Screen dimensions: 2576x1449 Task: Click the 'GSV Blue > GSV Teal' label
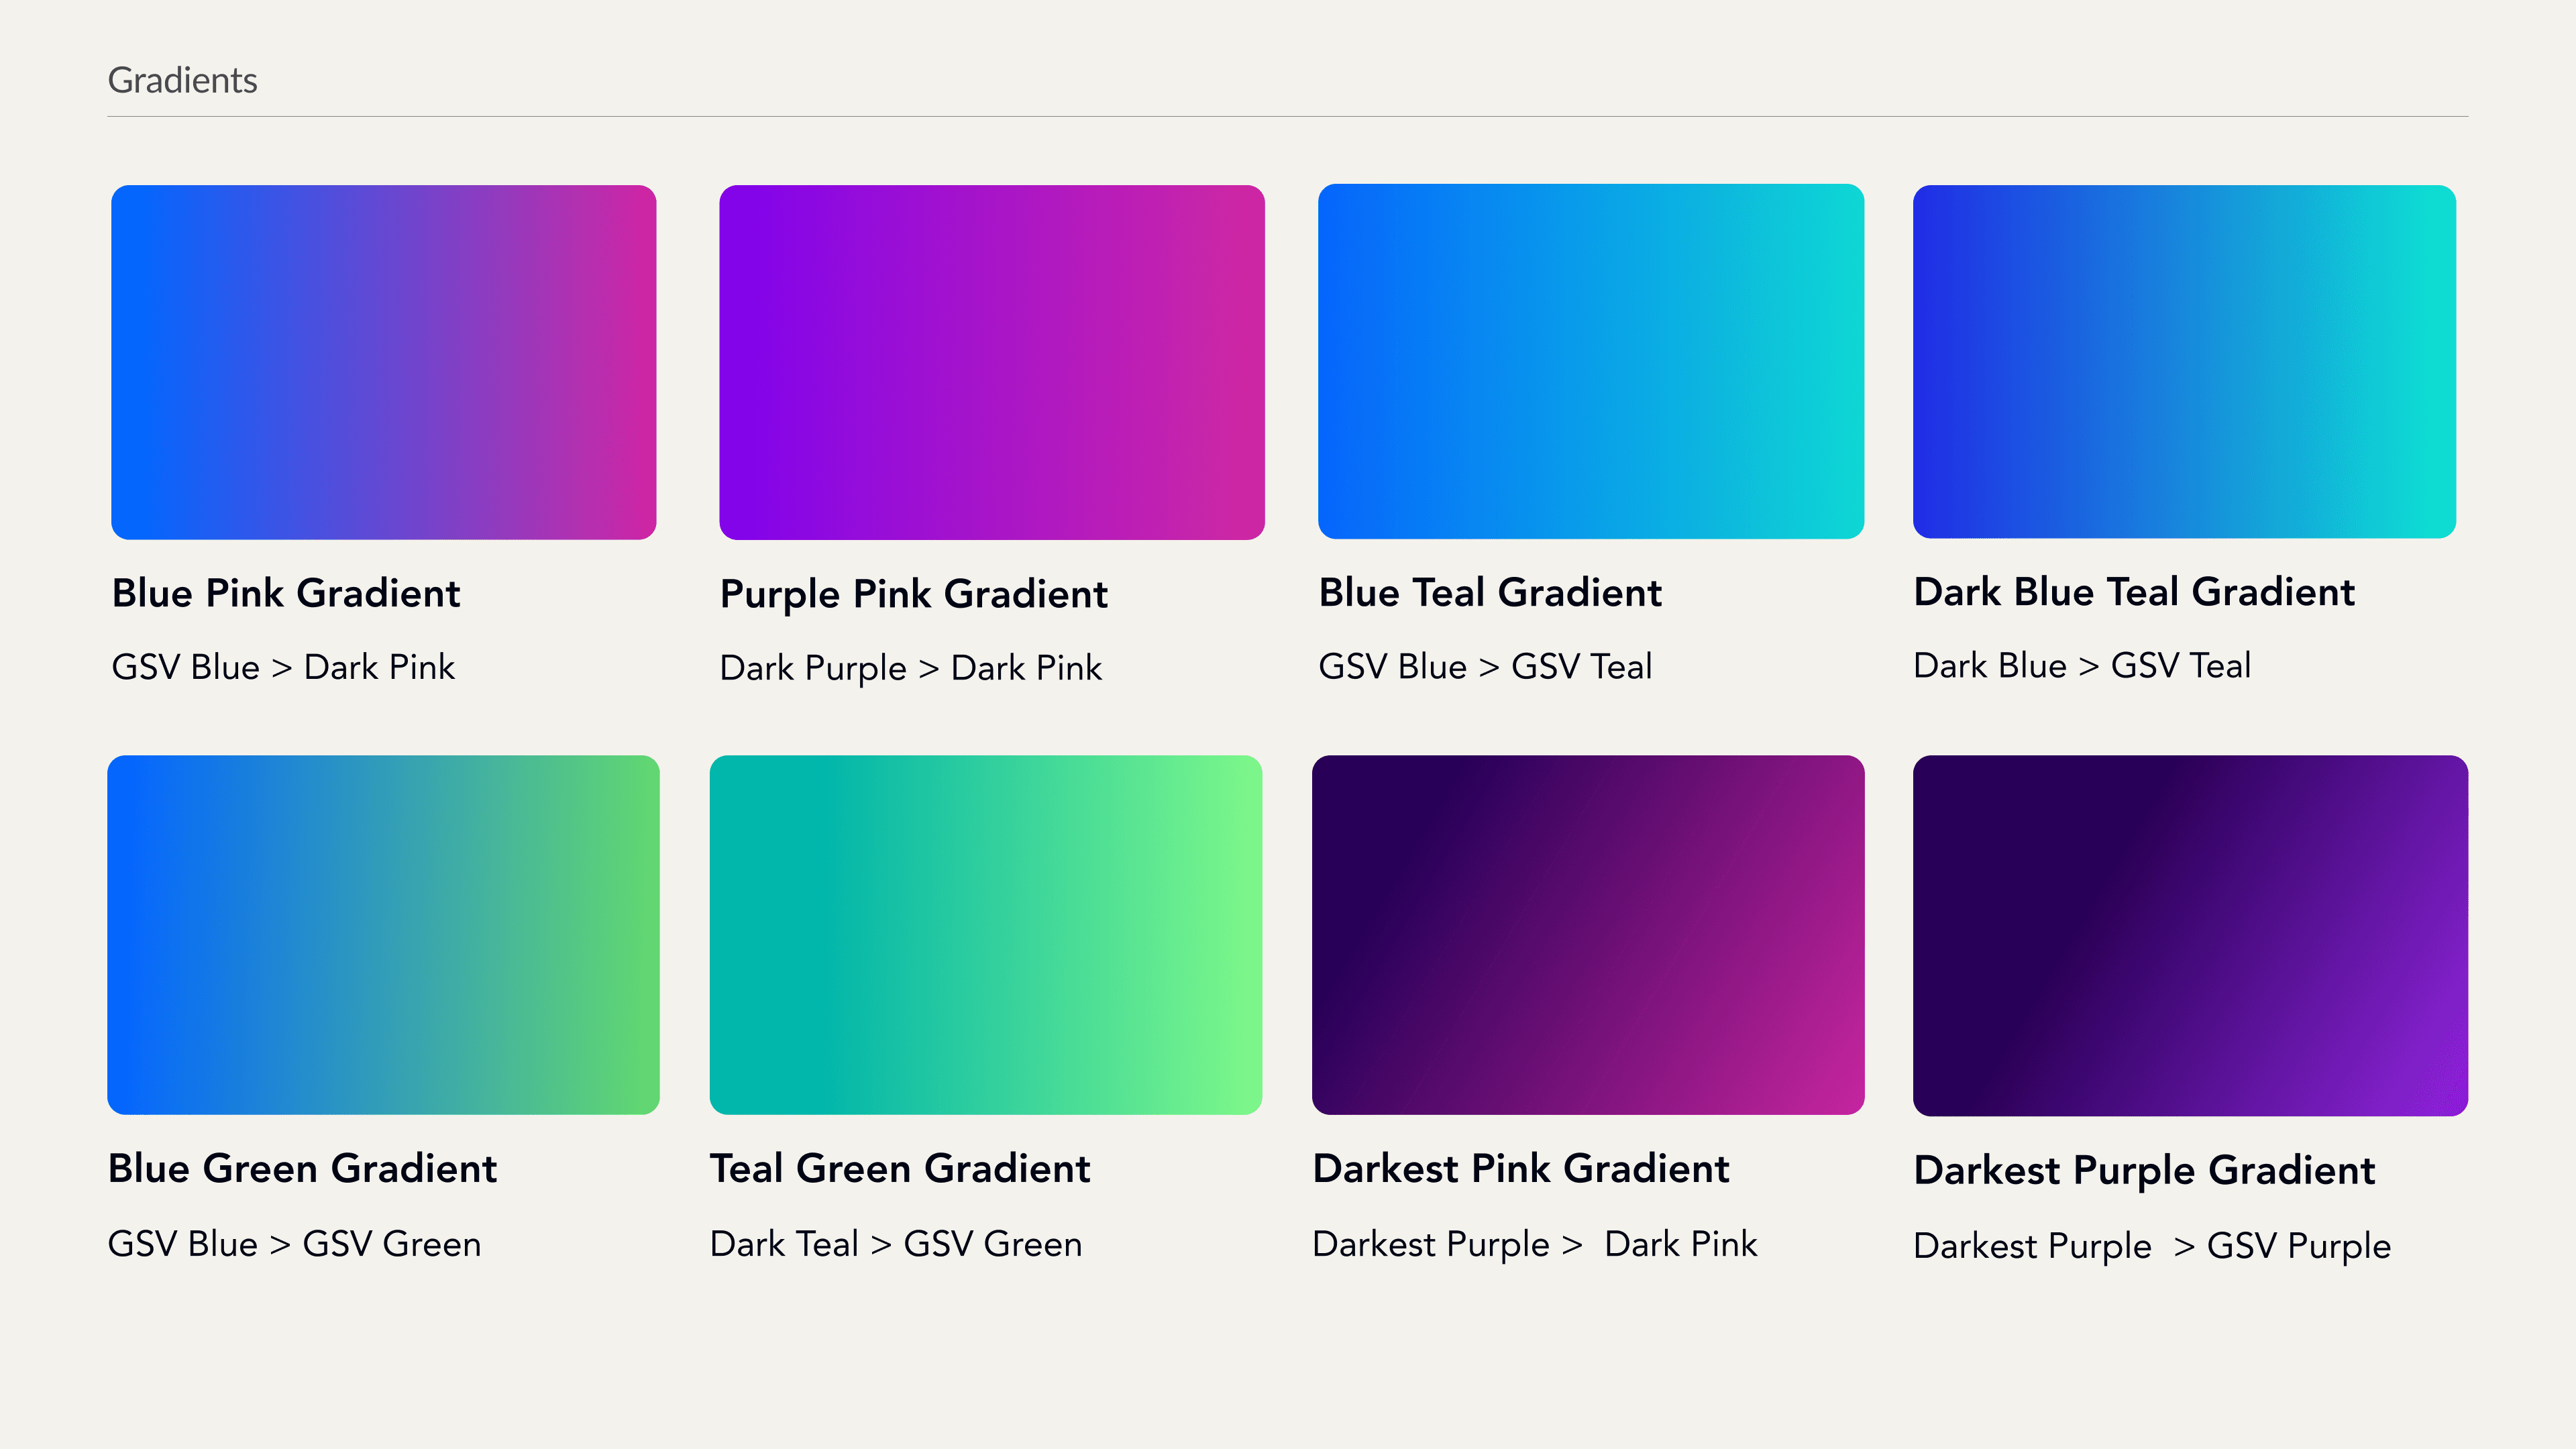1485,666
